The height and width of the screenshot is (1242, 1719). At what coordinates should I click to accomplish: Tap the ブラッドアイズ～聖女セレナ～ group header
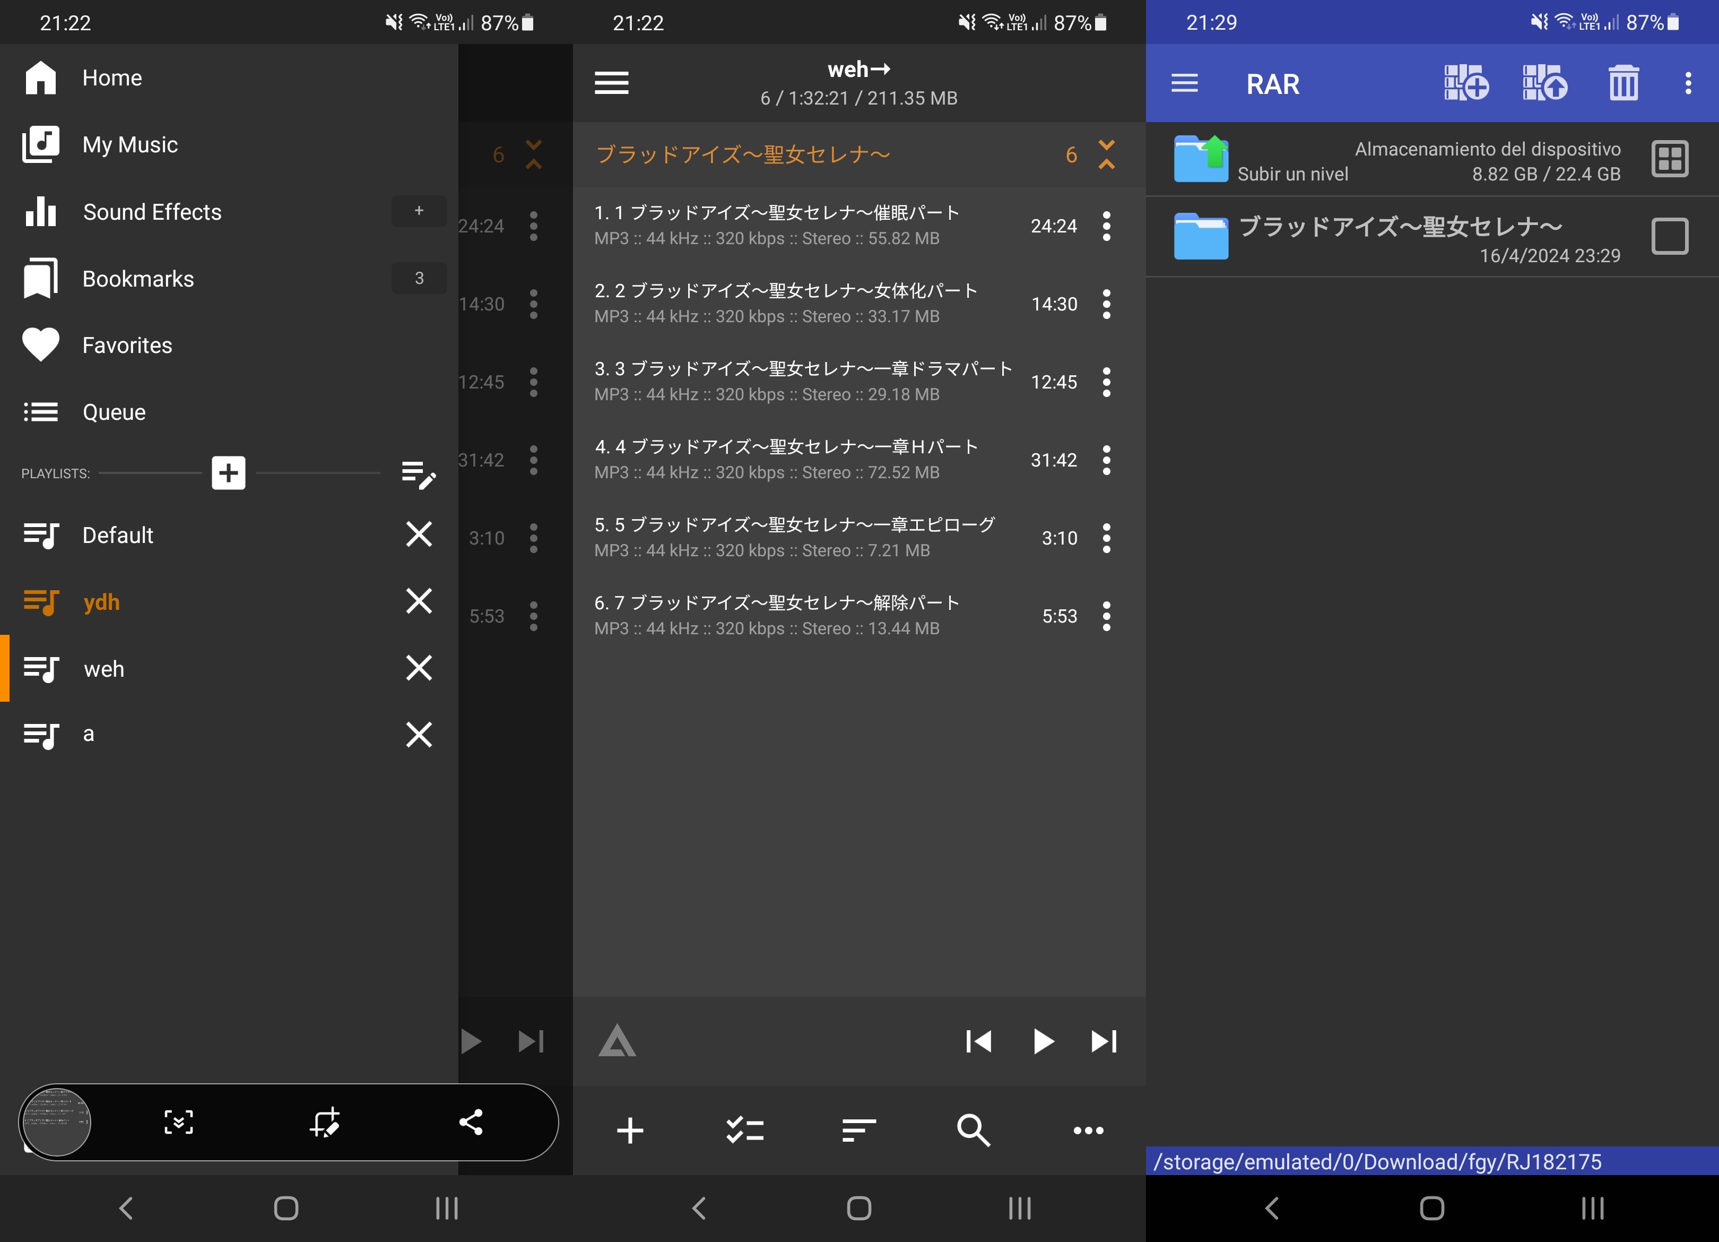coord(859,154)
